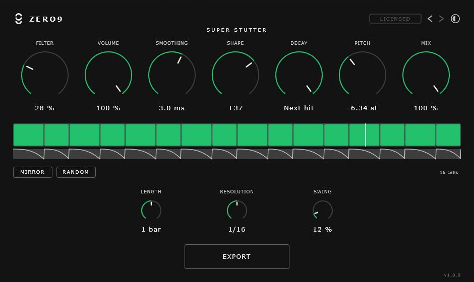Click the RANDOM button
This screenshot has width=474, height=282.
coord(76,172)
